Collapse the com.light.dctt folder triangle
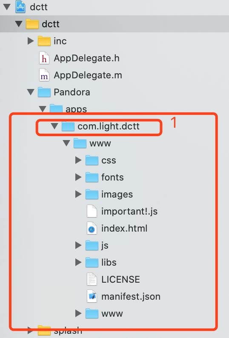Viewport: 229px width, 338px height. point(54,126)
